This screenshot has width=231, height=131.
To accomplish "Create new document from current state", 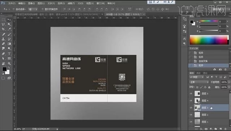I will pyautogui.click(x=215, y=69).
